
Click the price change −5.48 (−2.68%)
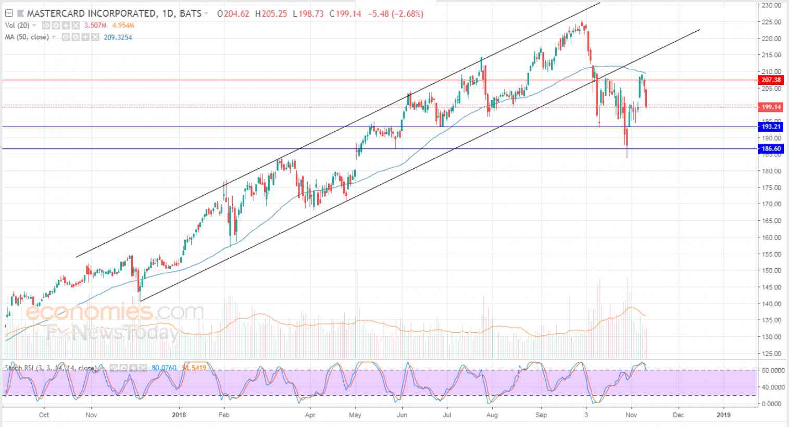(396, 14)
